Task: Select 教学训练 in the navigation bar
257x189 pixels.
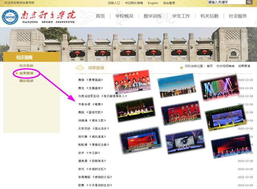Action: click(152, 16)
